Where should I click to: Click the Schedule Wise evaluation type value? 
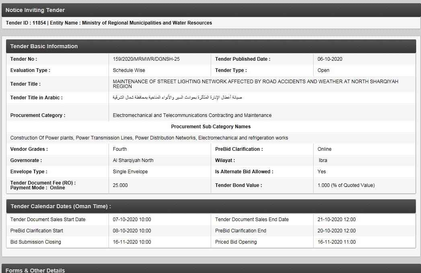129,70
